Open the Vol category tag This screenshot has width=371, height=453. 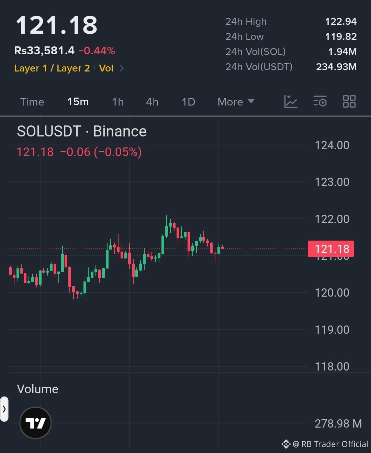(x=106, y=68)
